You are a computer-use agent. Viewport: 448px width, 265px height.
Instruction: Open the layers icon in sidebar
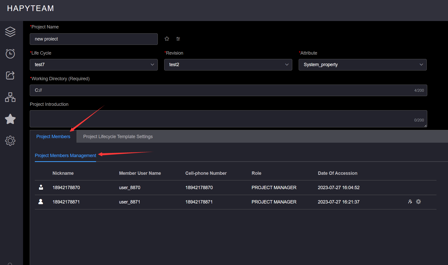10,32
